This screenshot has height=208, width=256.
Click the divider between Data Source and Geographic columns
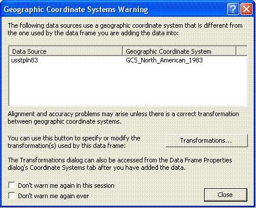(x=122, y=51)
